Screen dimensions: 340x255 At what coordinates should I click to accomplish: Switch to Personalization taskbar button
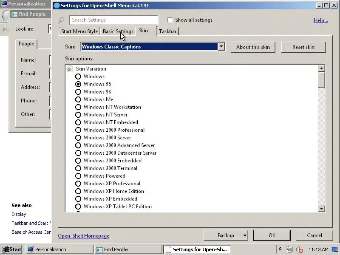[59, 249]
